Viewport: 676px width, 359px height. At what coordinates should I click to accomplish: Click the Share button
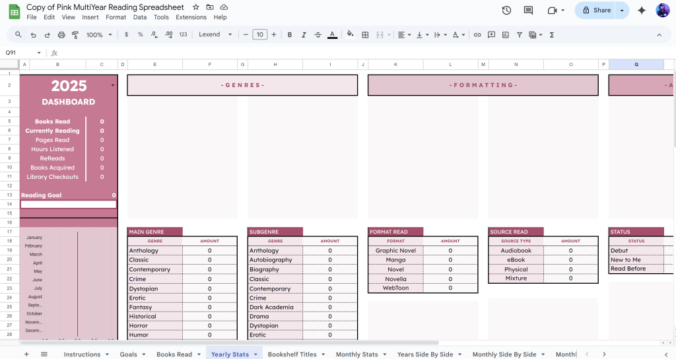click(596, 11)
